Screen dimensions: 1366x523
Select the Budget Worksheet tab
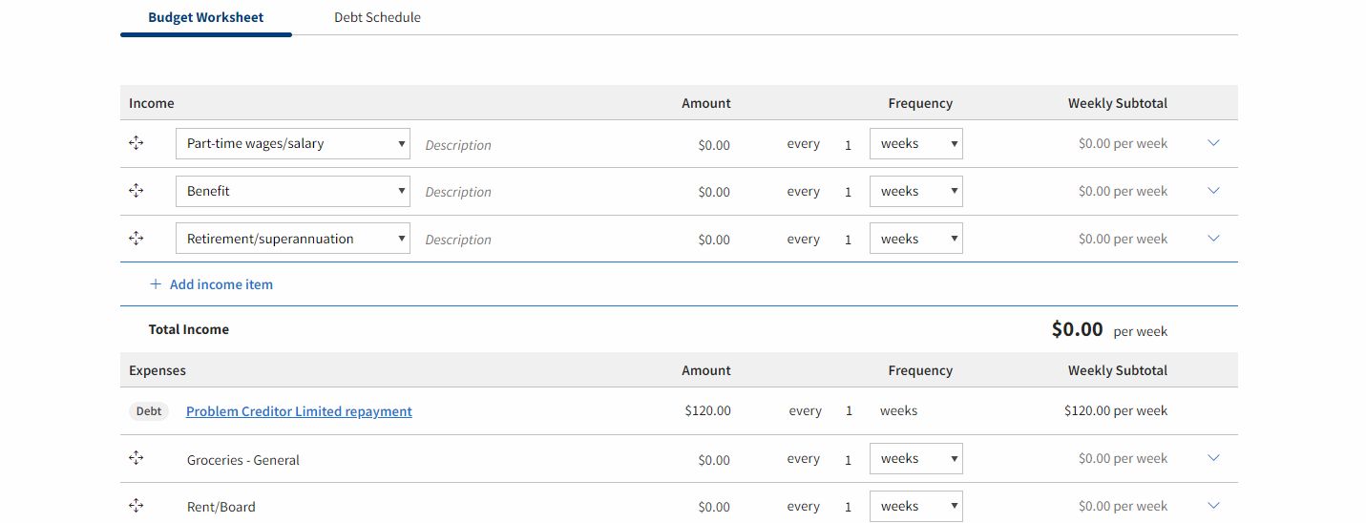point(205,17)
